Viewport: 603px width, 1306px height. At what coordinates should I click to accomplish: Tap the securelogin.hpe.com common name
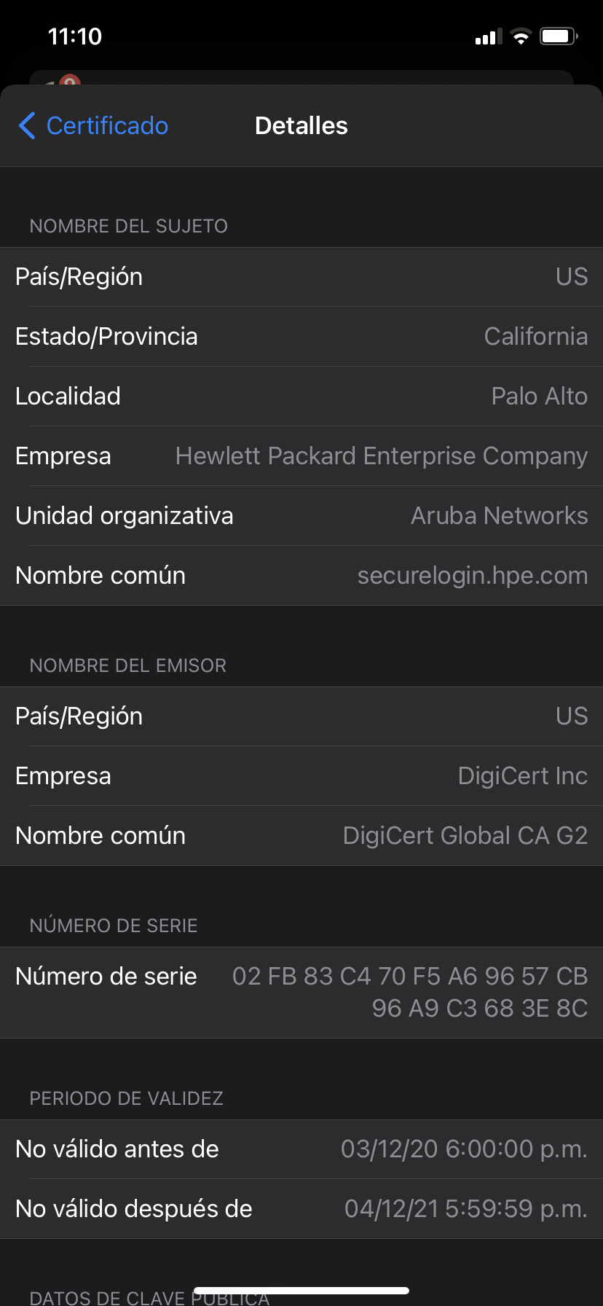click(473, 576)
